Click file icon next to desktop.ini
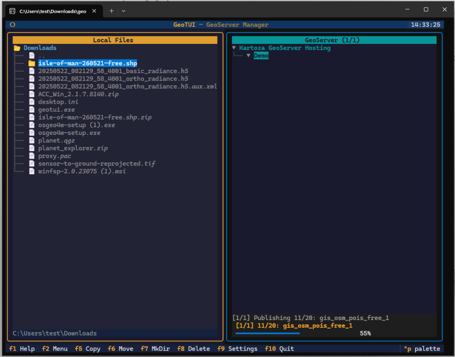Viewport: 455px width, 357px height. pos(32,102)
